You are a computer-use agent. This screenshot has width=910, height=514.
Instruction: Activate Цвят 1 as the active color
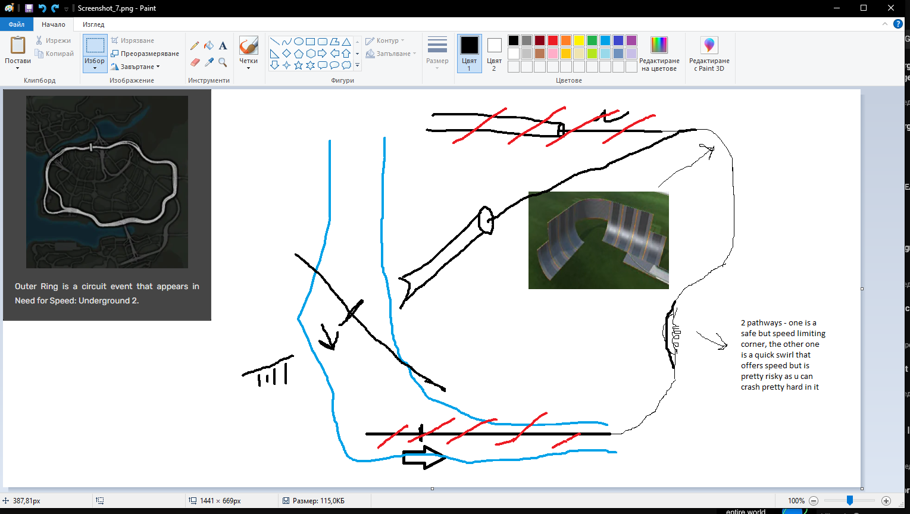tap(468, 54)
